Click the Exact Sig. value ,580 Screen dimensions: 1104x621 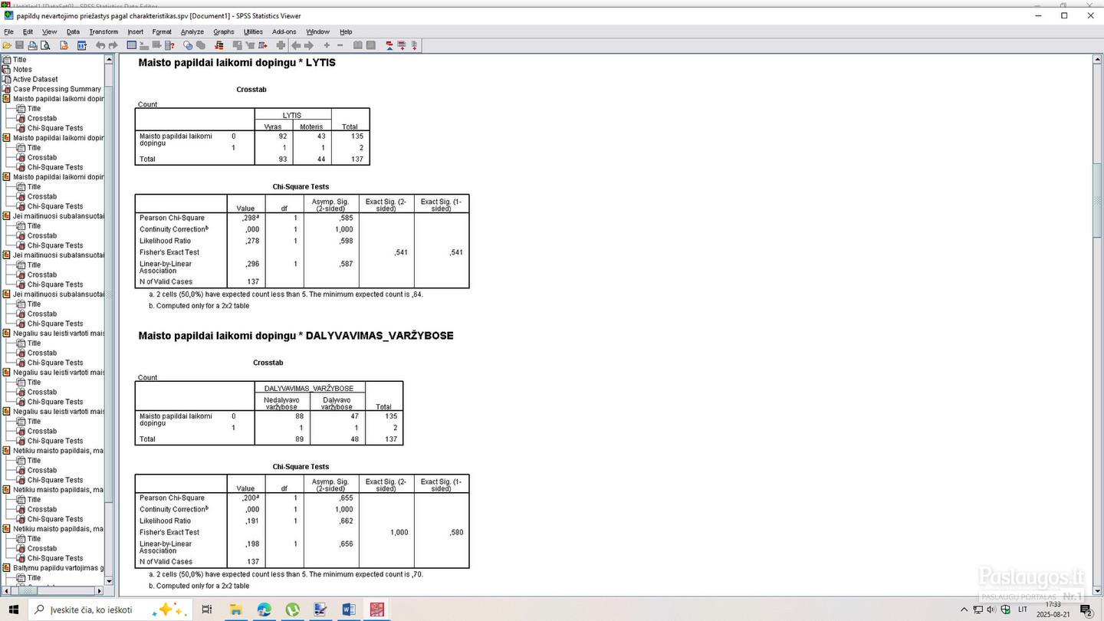pos(455,532)
